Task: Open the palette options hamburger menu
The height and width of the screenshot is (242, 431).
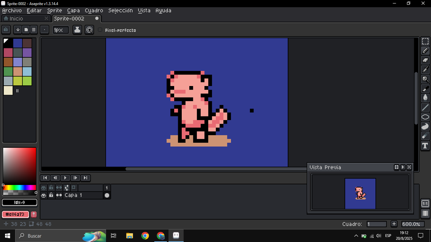Action: (34, 30)
